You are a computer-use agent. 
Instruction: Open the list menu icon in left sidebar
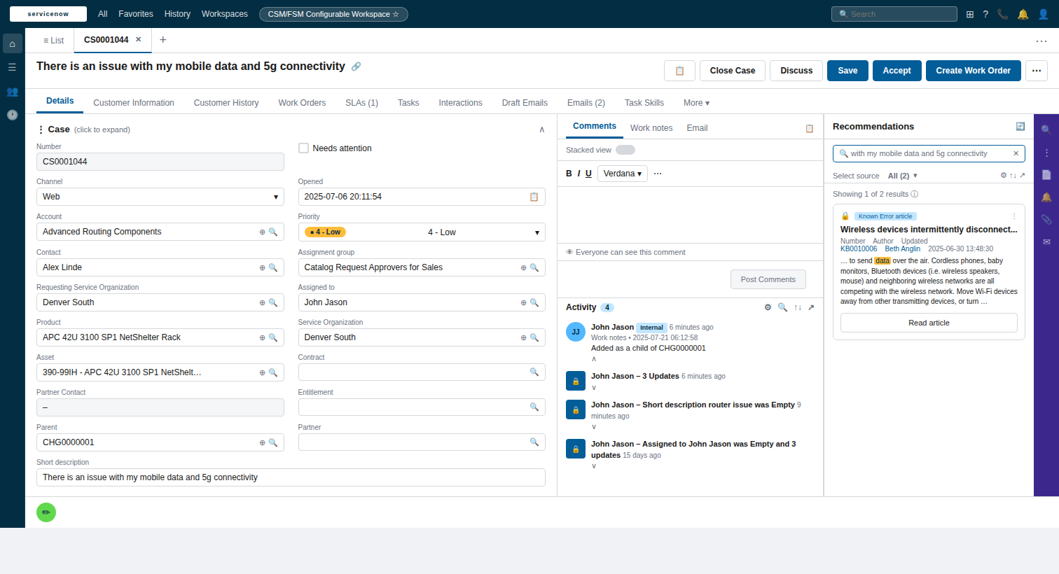pos(12,67)
